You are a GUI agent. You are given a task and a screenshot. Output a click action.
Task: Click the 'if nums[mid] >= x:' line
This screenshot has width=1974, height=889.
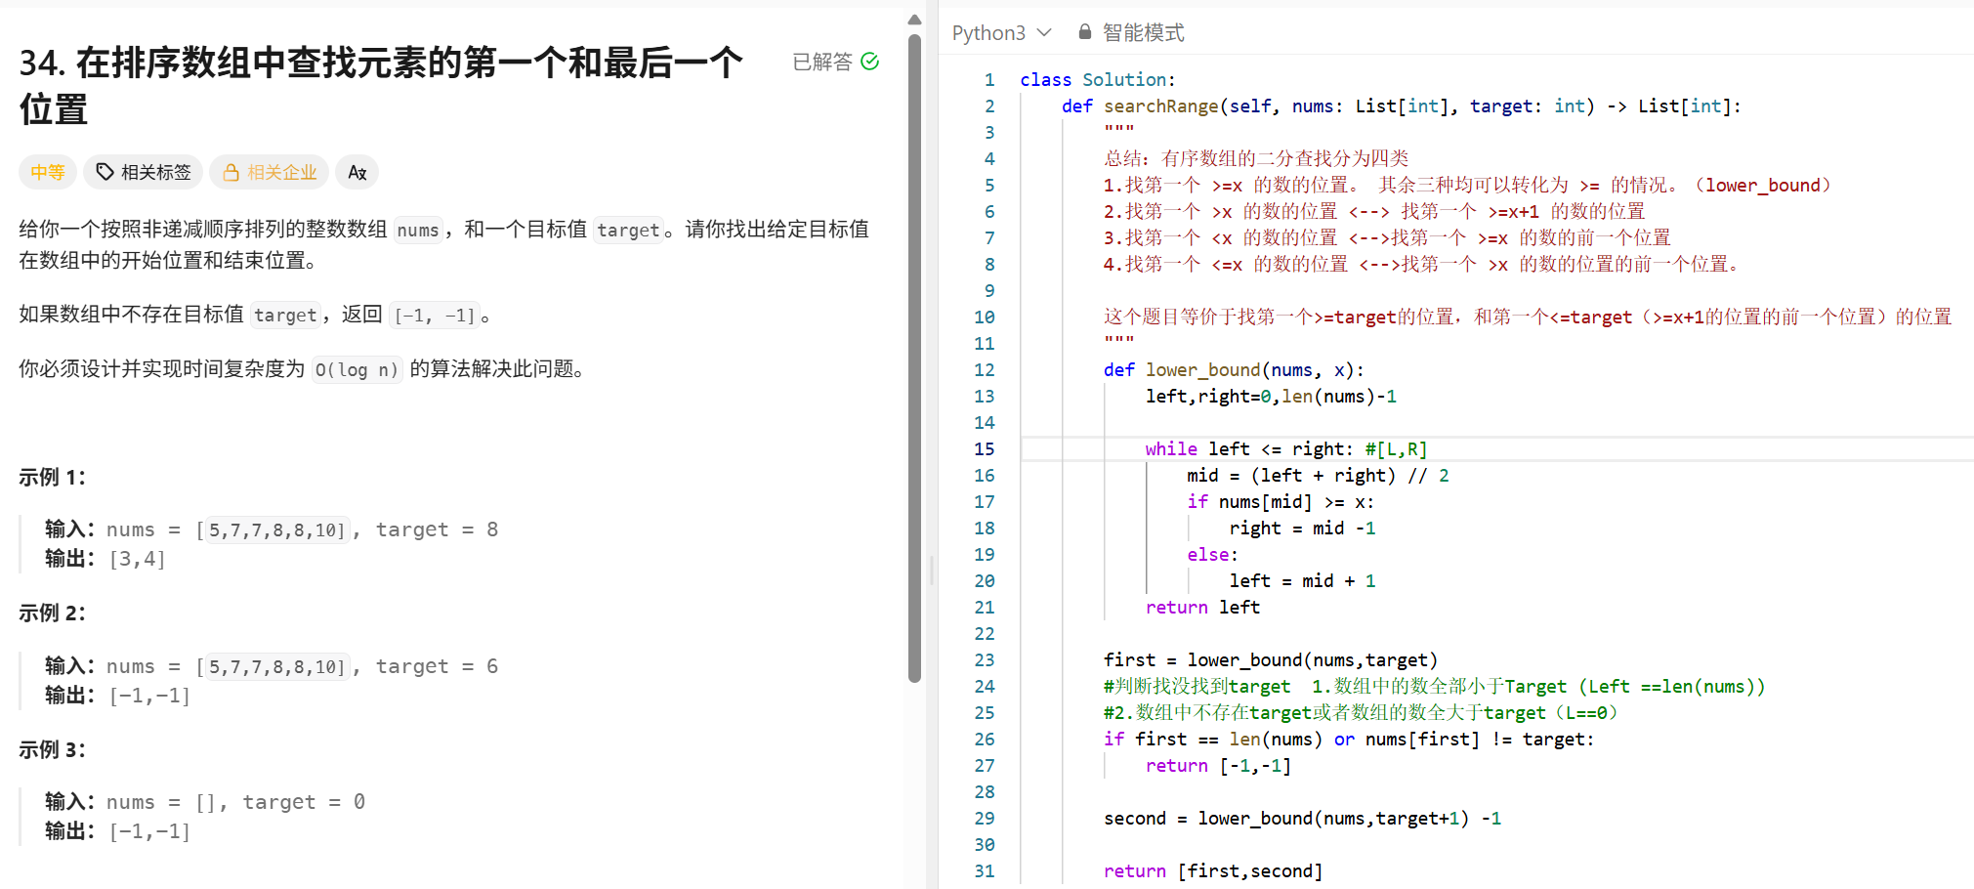tap(1281, 502)
